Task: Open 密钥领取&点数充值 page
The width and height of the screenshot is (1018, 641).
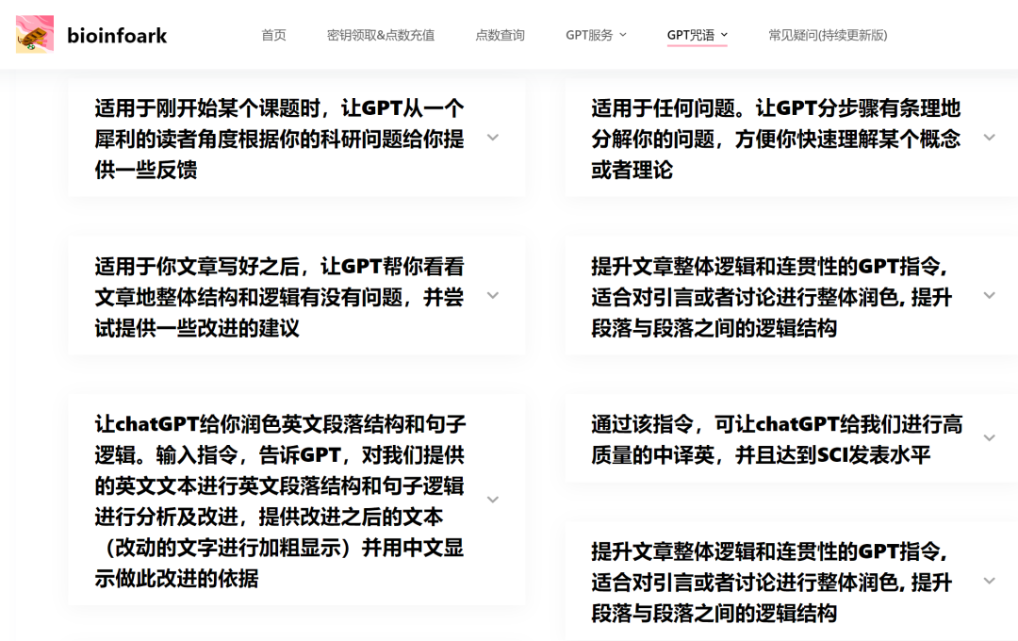Action: pyautogui.click(x=381, y=35)
